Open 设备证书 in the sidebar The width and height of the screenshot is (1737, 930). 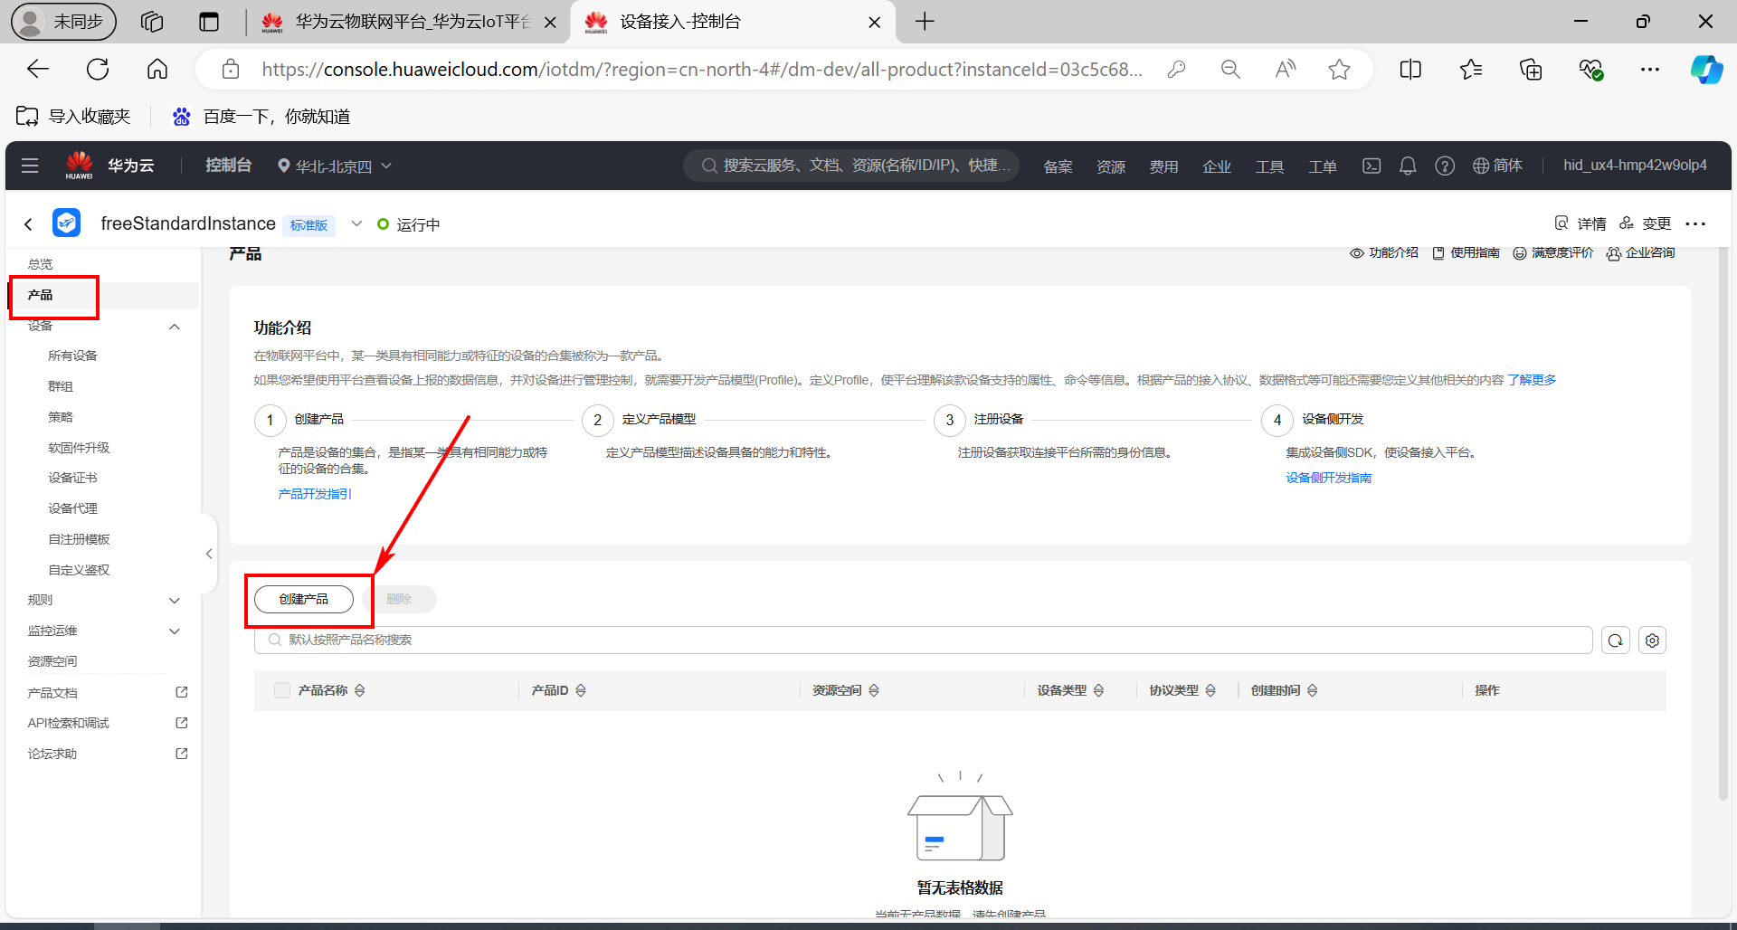click(72, 478)
